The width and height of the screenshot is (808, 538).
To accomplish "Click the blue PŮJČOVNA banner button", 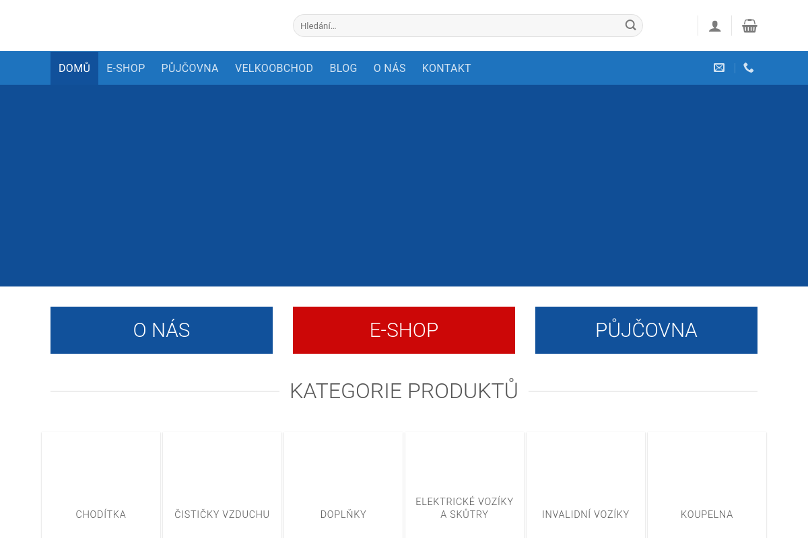I will (x=646, y=330).
